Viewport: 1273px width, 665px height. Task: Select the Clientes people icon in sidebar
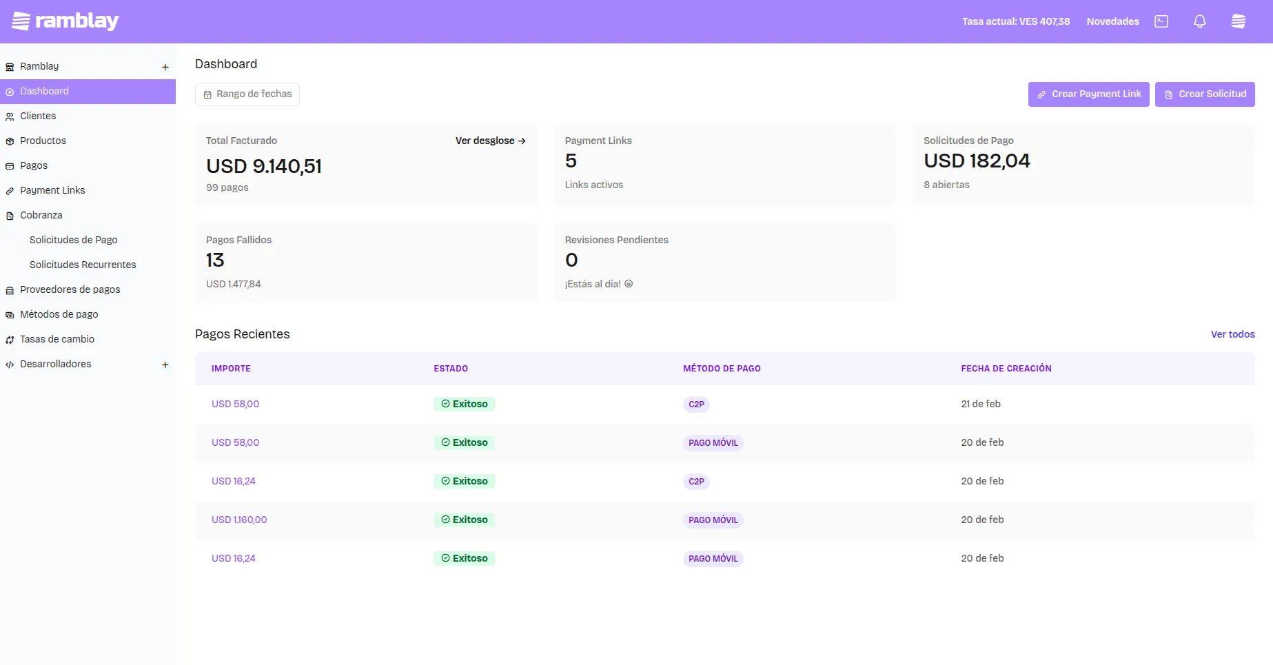pyautogui.click(x=10, y=116)
